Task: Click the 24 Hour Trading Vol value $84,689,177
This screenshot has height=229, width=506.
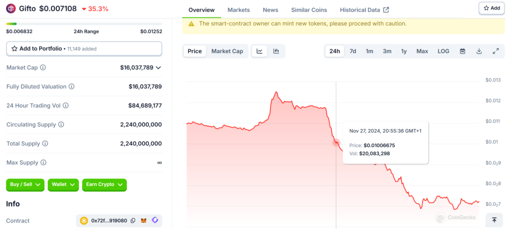Action: click(x=145, y=106)
